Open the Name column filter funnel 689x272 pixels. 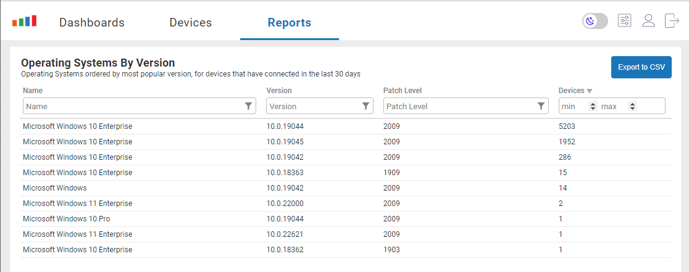248,106
